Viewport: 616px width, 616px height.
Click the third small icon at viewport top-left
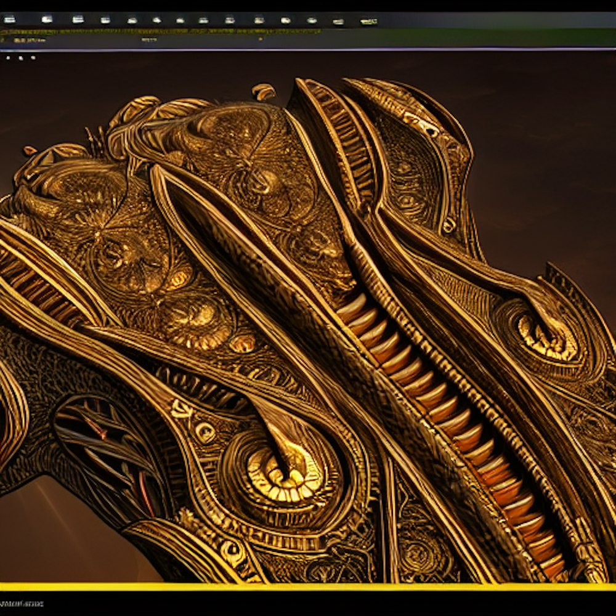pyautogui.click(x=33, y=58)
